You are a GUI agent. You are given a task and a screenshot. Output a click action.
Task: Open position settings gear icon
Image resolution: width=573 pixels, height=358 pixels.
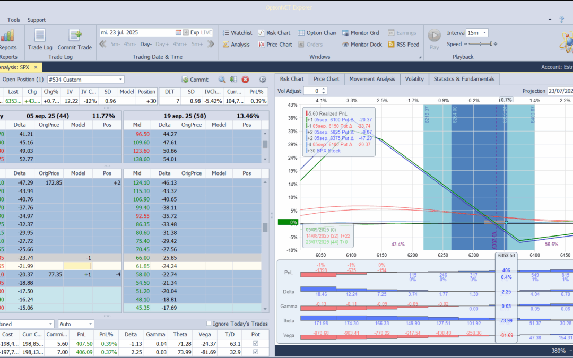[x=262, y=80]
